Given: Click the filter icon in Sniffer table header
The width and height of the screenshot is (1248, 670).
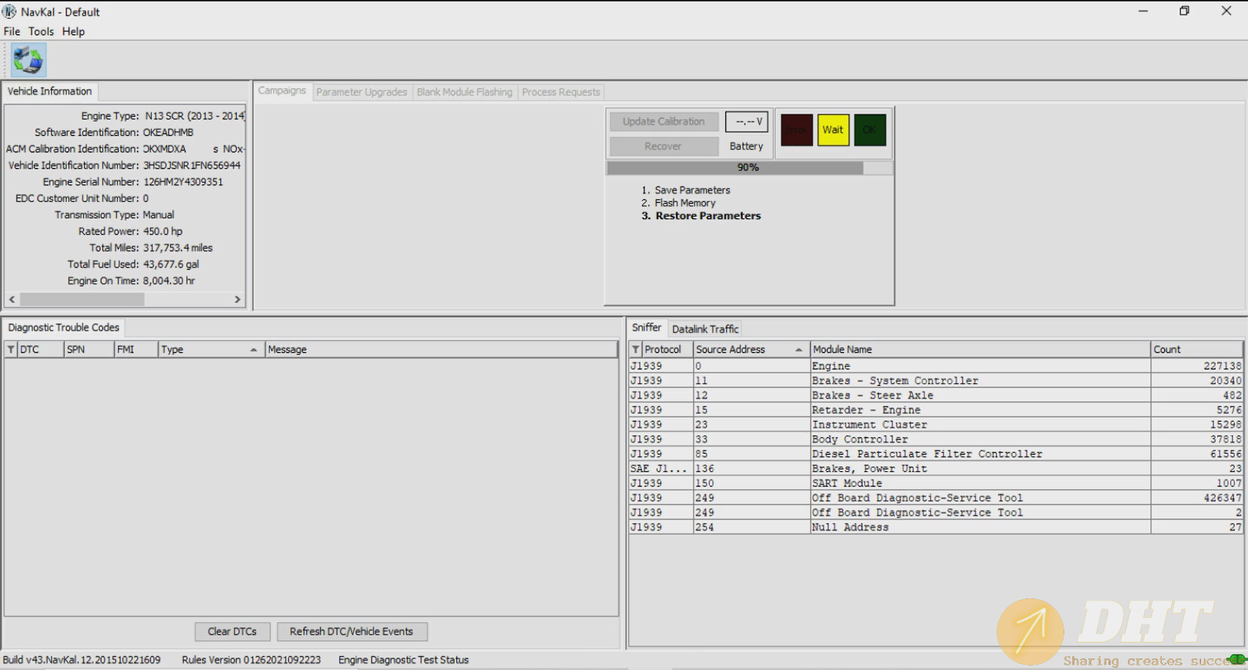Looking at the screenshot, I should [x=636, y=349].
